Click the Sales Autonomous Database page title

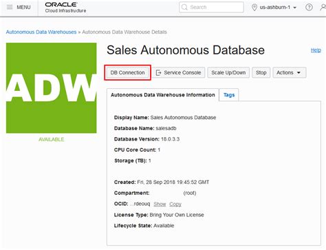click(x=186, y=50)
